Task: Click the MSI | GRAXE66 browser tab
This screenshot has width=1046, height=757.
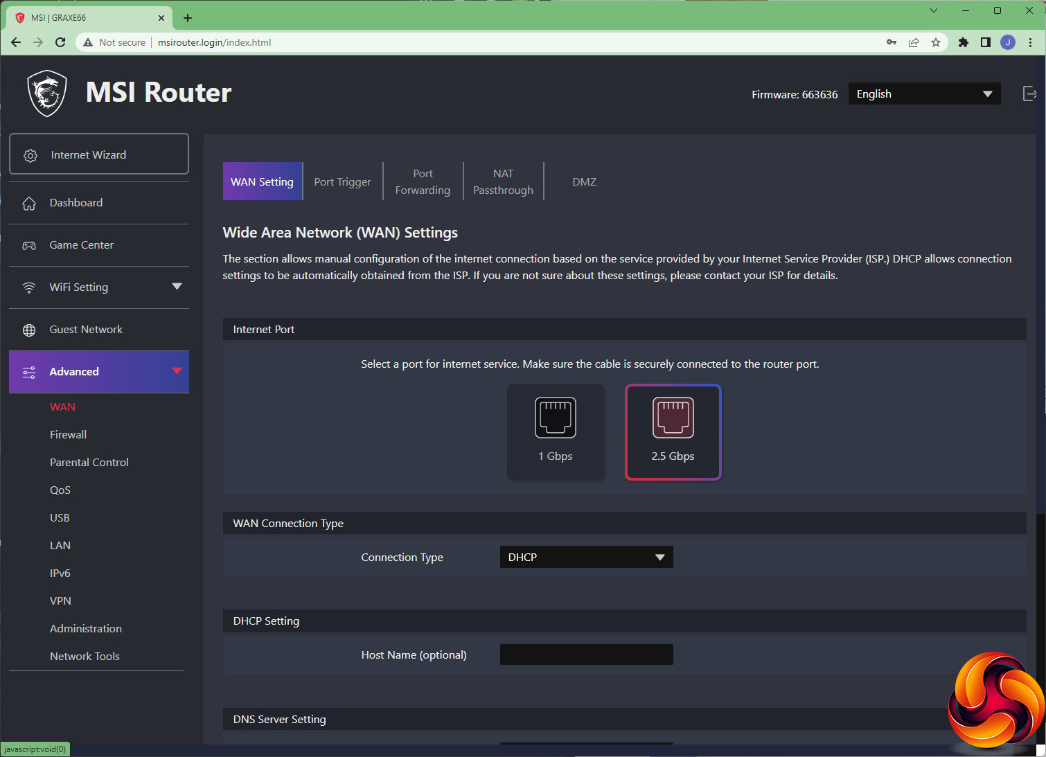Action: (x=91, y=18)
